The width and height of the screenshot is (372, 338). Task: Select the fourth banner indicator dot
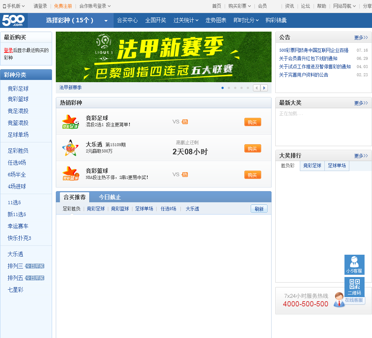(x=241, y=88)
